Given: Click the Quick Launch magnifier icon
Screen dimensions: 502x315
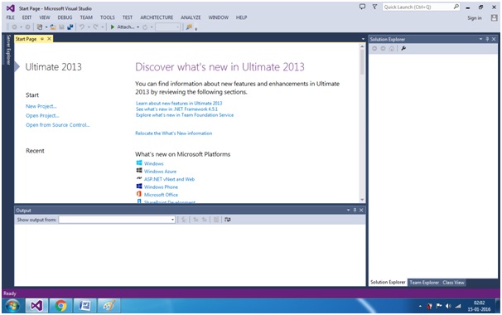Looking at the screenshot, I should (456, 7).
